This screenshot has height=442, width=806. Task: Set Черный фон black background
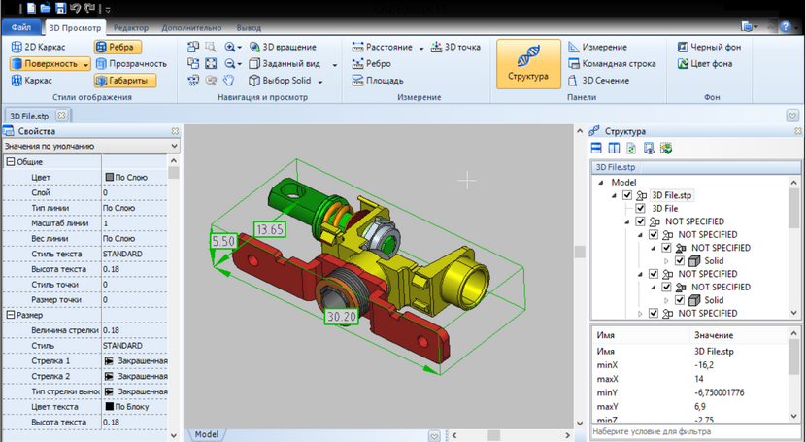(x=714, y=46)
